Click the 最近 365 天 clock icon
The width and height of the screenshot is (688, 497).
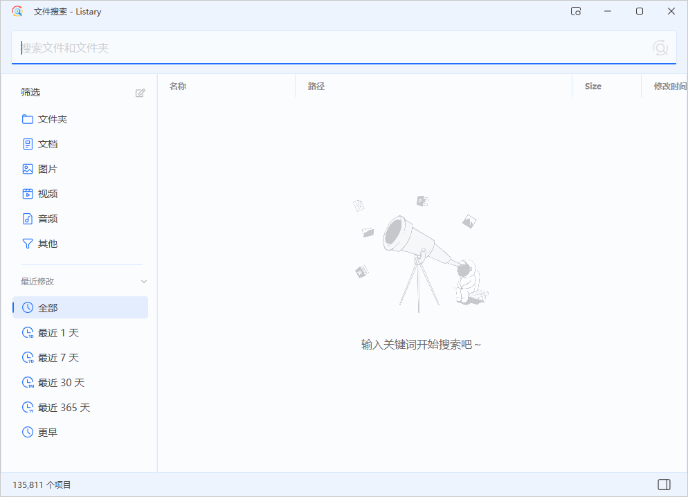[x=28, y=408]
